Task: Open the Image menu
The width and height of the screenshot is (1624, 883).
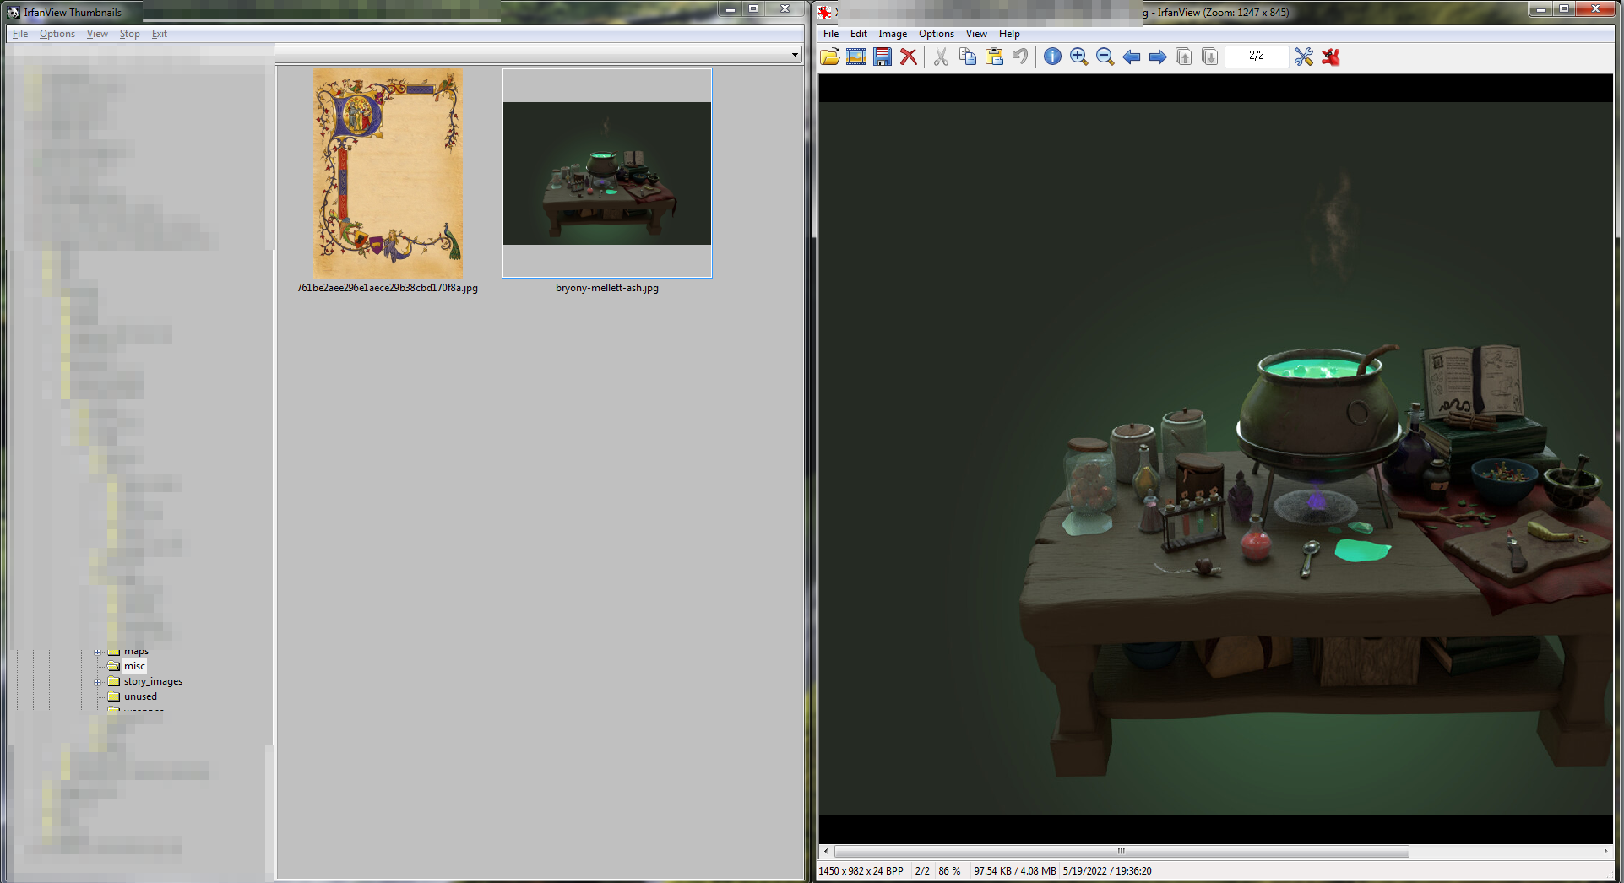Action: pyautogui.click(x=893, y=34)
